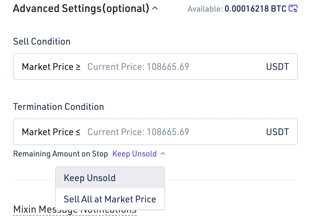Click the Remaining Amount on Stop label
312x221 pixels.
[60, 154]
